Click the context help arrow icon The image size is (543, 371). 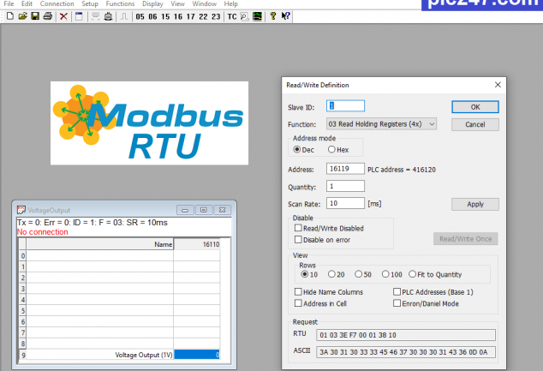pyautogui.click(x=285, y=16)
